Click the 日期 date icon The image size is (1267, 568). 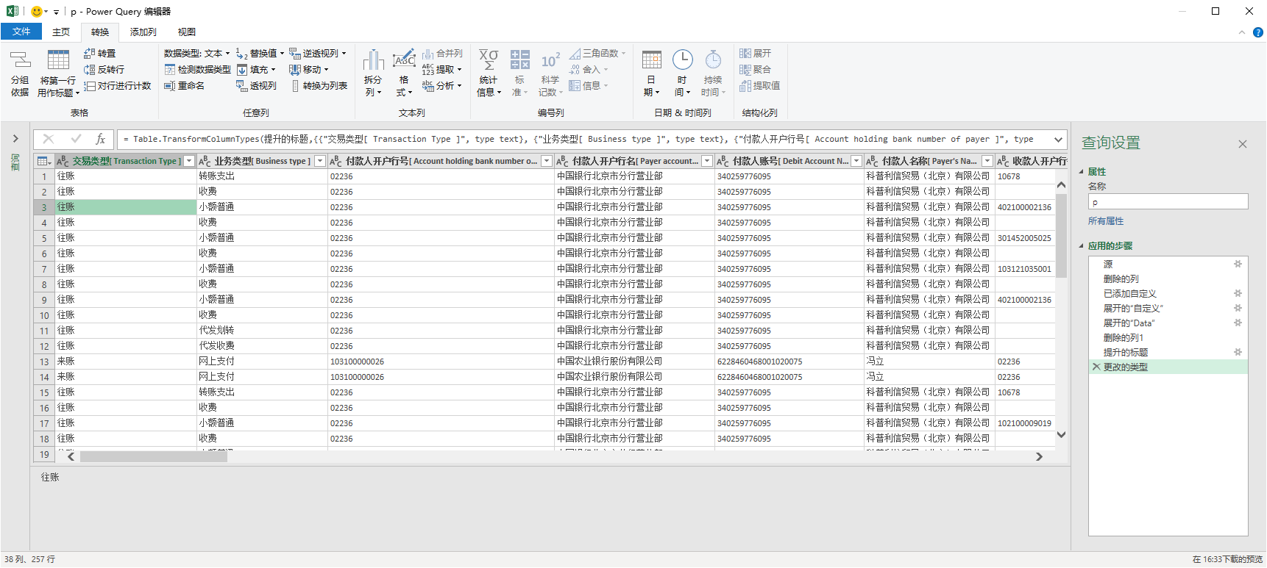click(651, 60)
